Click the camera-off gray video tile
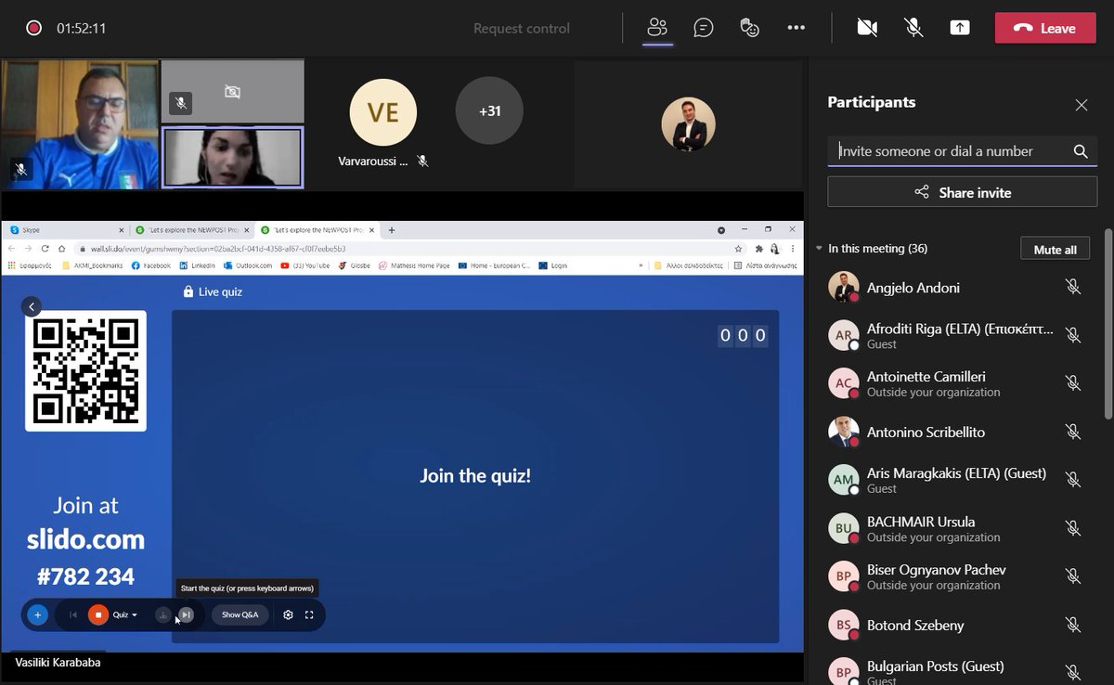 click(232, 92)
